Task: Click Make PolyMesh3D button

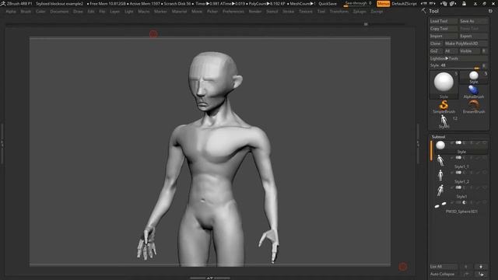Action: [465, 44]
